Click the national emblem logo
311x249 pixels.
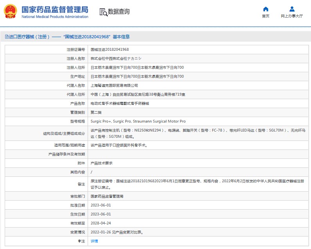pos(10,11)
